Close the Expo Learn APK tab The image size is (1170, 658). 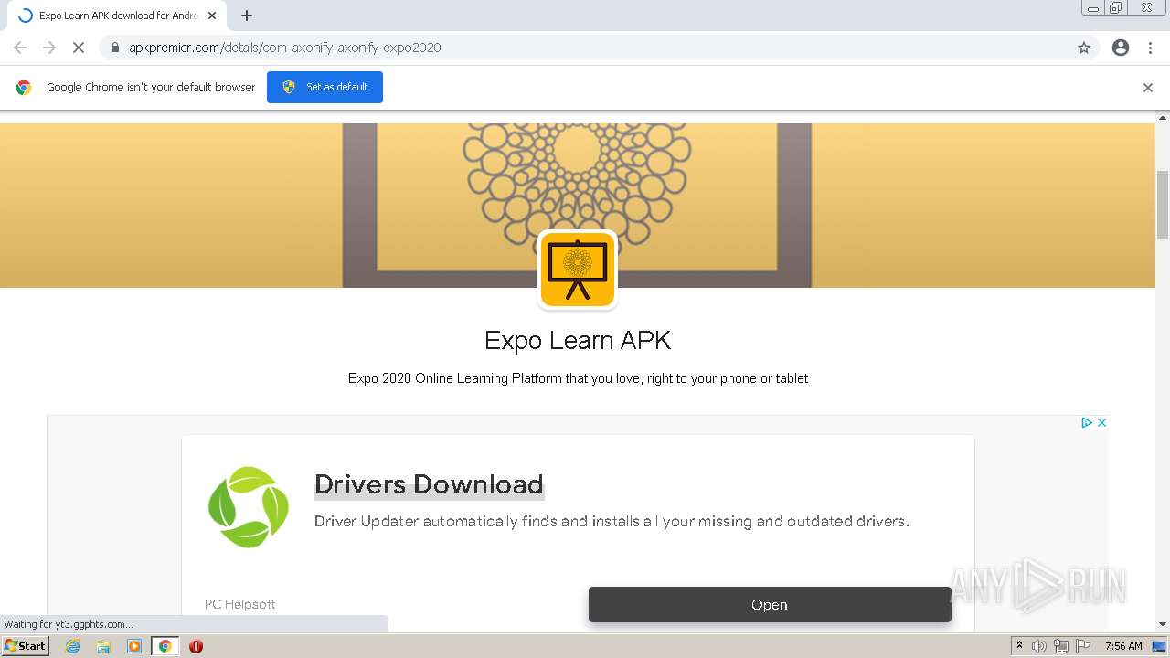[212, 16]
